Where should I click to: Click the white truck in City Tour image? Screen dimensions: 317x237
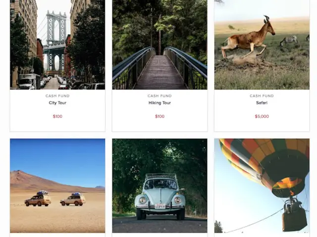29,81
